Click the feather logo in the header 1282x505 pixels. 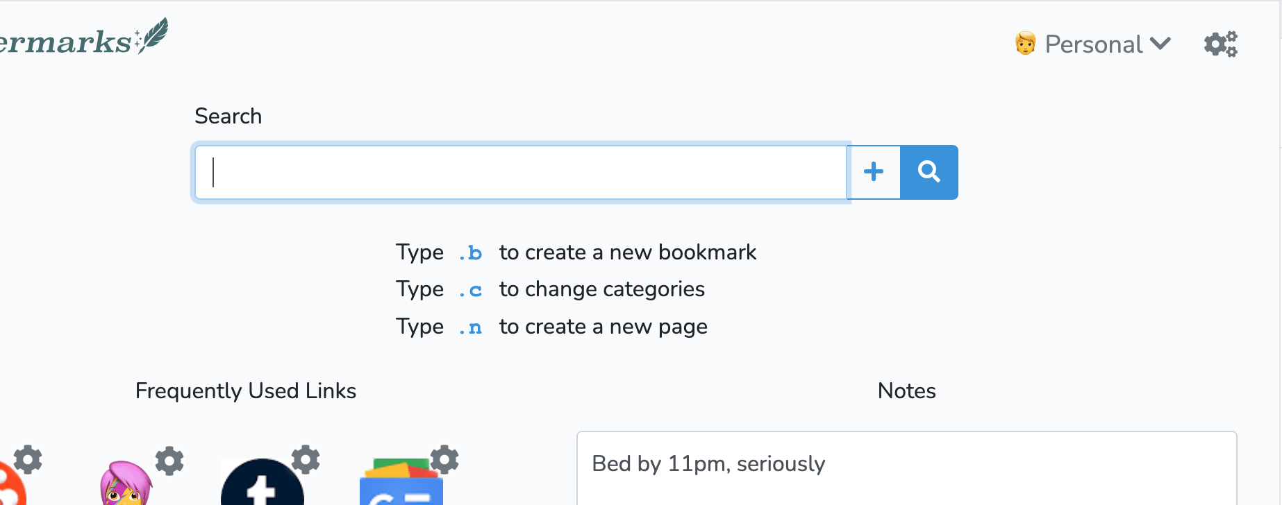click(x=151, y=36)
